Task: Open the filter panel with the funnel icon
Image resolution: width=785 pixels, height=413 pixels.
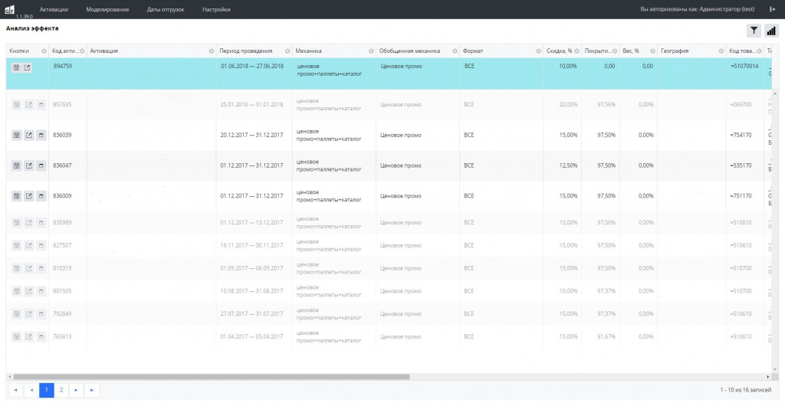Action: pos(754,31)
